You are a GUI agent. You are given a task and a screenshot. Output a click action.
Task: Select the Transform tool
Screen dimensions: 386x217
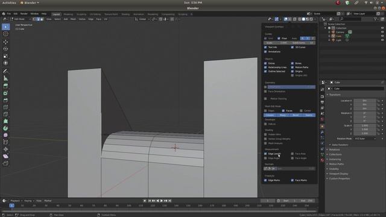point(5,63)
